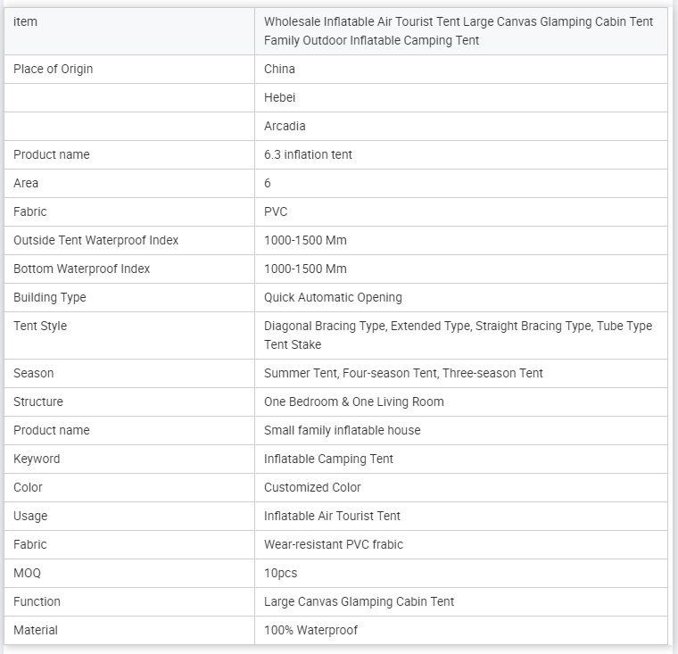Screen dimensions: 678x654
Task: Click the 'Tent Style' row label
Action: 40,326
